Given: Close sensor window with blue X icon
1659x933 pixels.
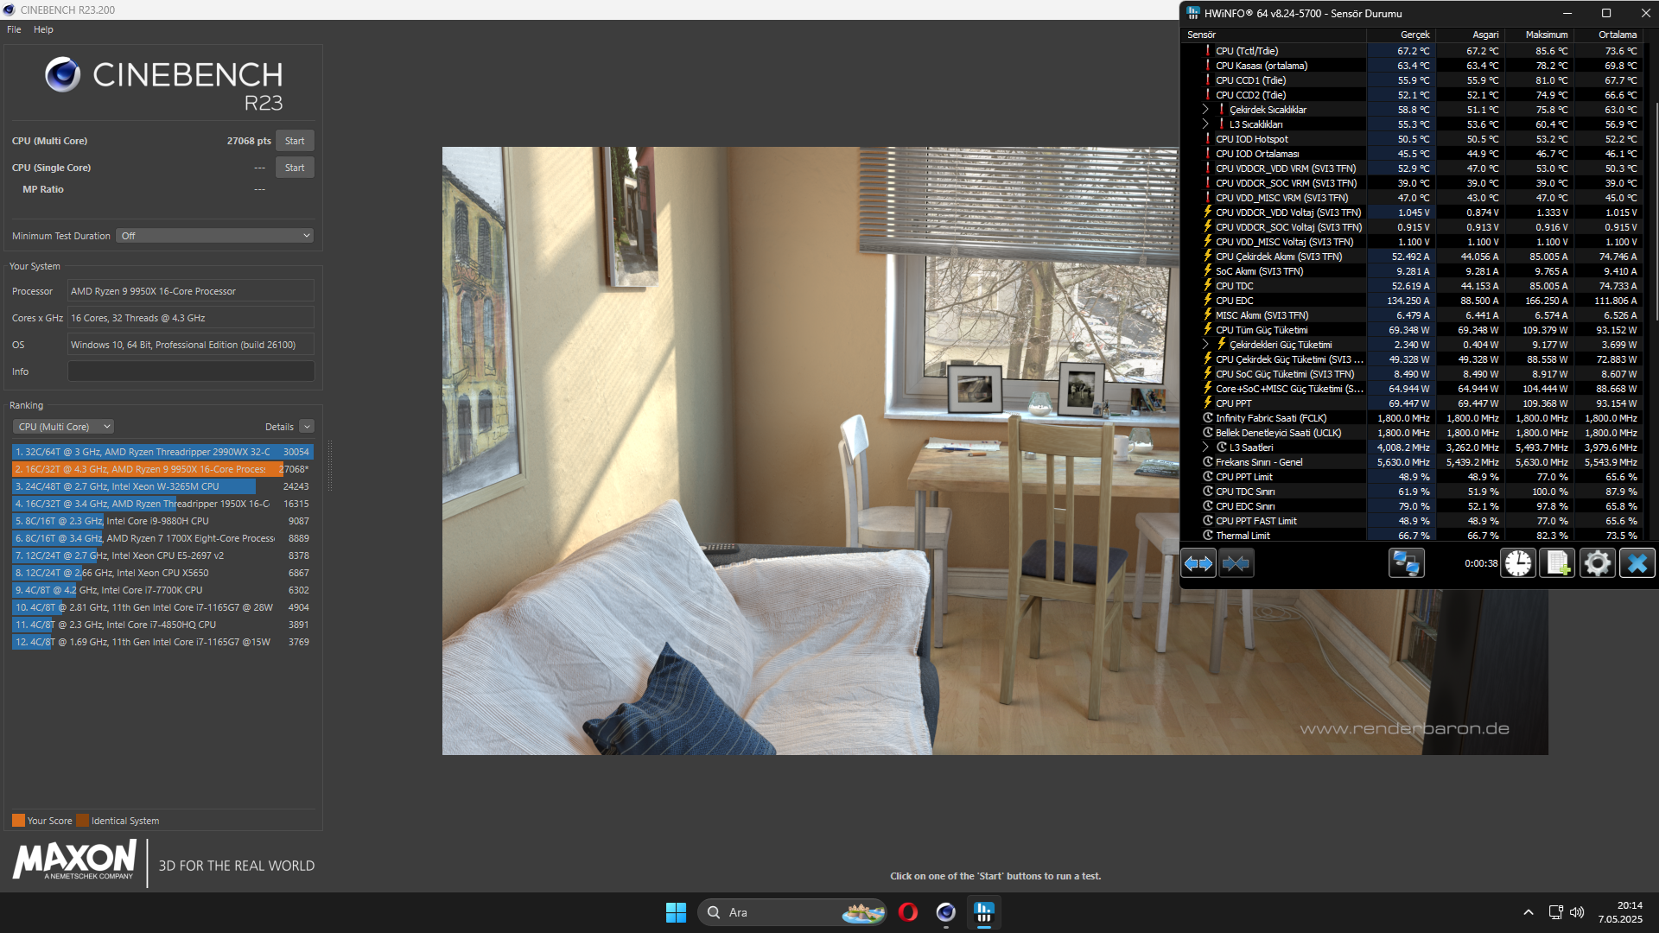Looking at the screenshot, I should tap(1637, 563).
